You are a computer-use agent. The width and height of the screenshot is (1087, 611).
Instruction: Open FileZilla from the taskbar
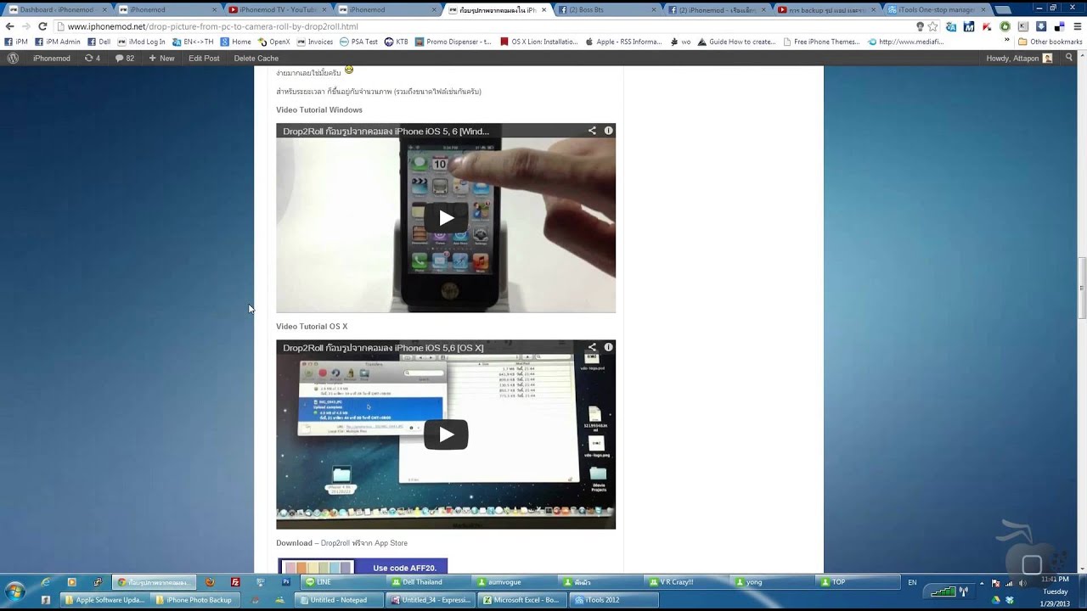235,582
